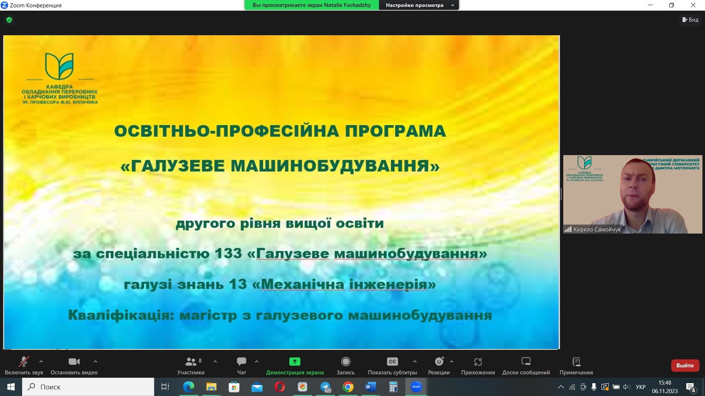705x396 pixels.
Task: Start recording with the Запись icon
Action: 346,362
